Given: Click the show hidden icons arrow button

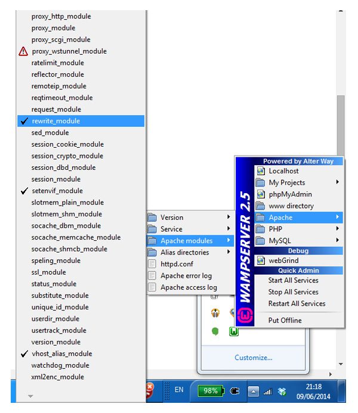Looking at the screenshot, I should [254, 392].
